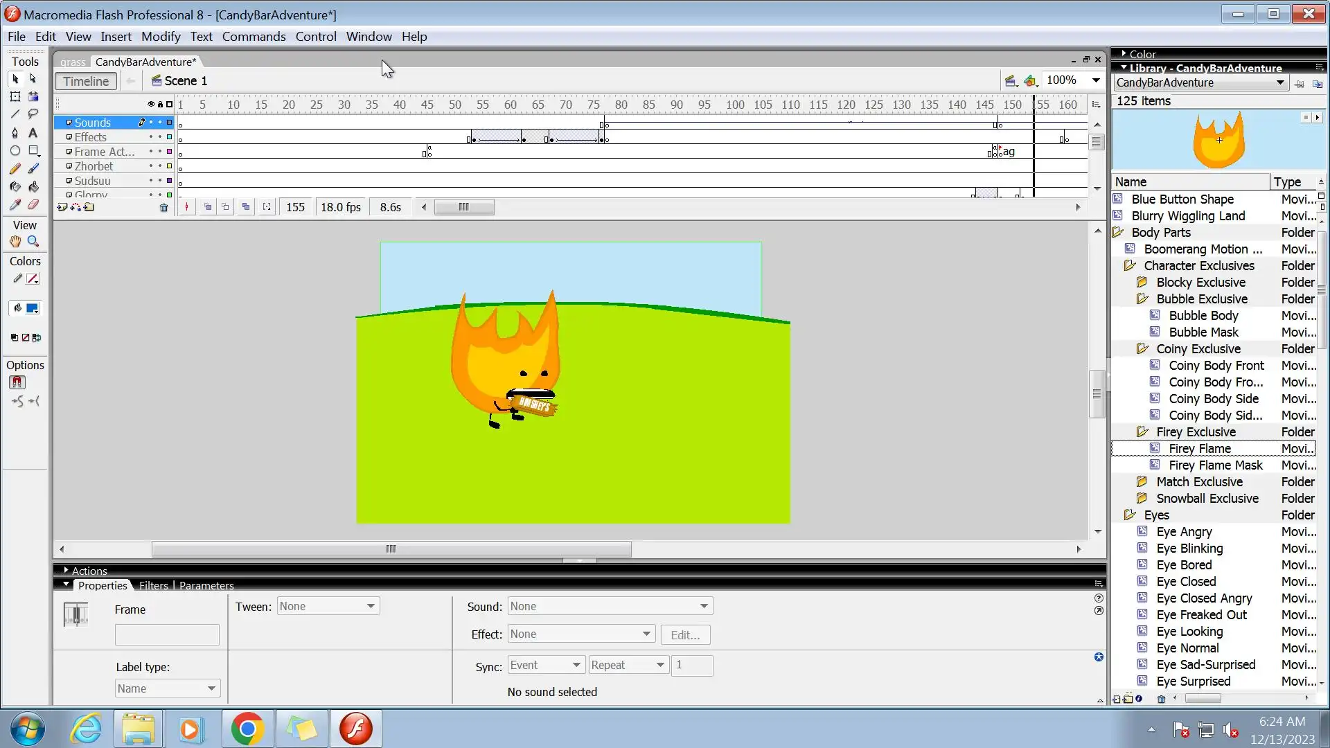Select the Pen tool
The width and height of the screenshot is (1330, 748).
pos(15,133)
